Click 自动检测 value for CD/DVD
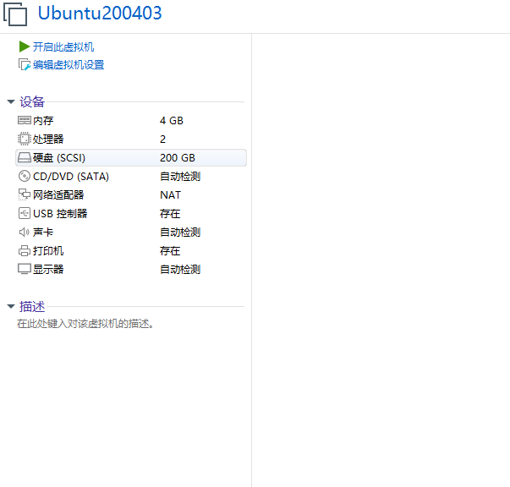The height and width of the screenshot is (487, 510). [x=180, y=176]
